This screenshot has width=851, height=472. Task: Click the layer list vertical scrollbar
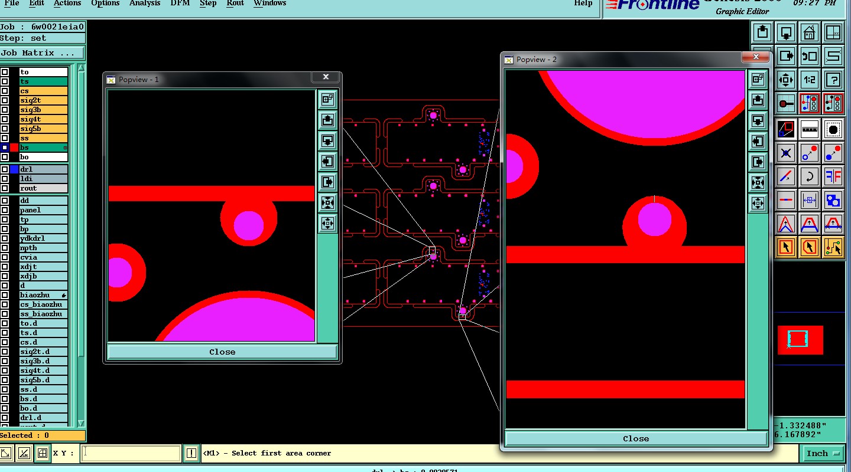[x=82, y=245]
